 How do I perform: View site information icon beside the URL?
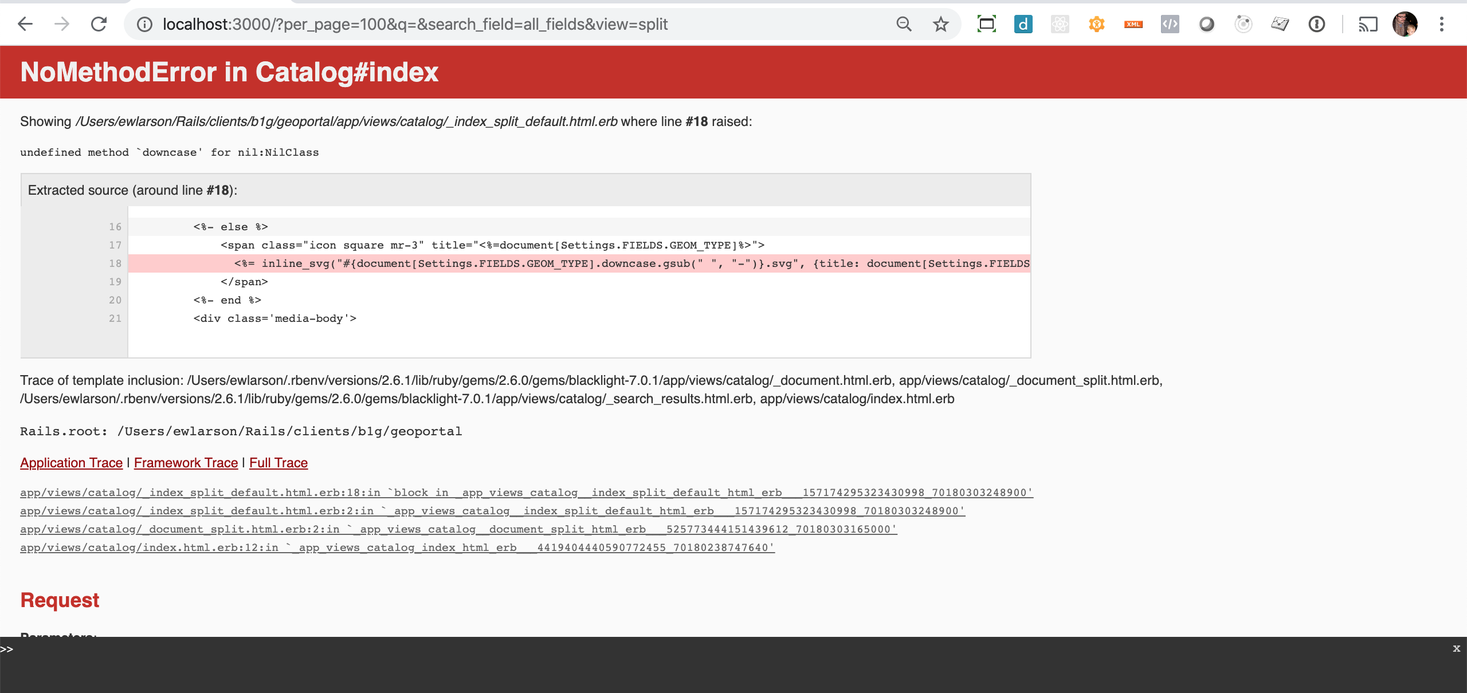tap(145, 24)
